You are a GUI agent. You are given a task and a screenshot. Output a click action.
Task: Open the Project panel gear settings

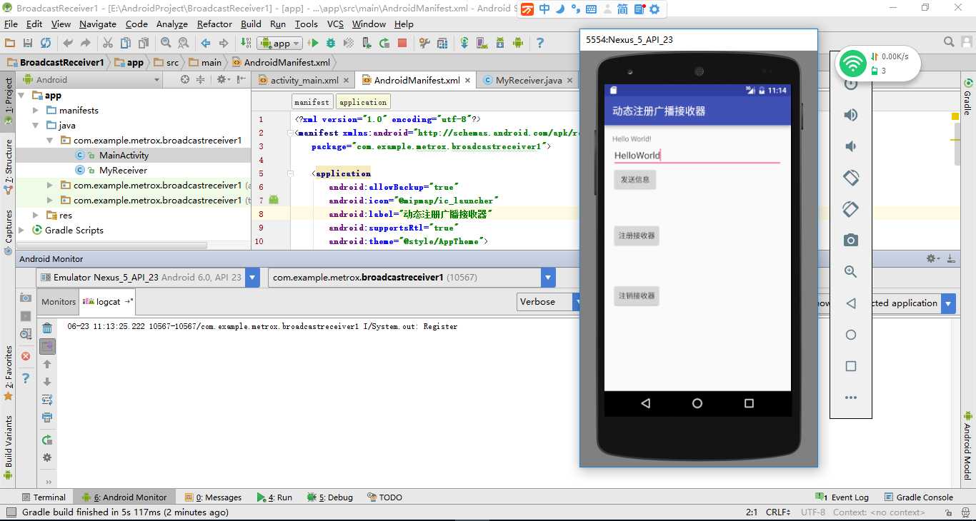[222, 80]
